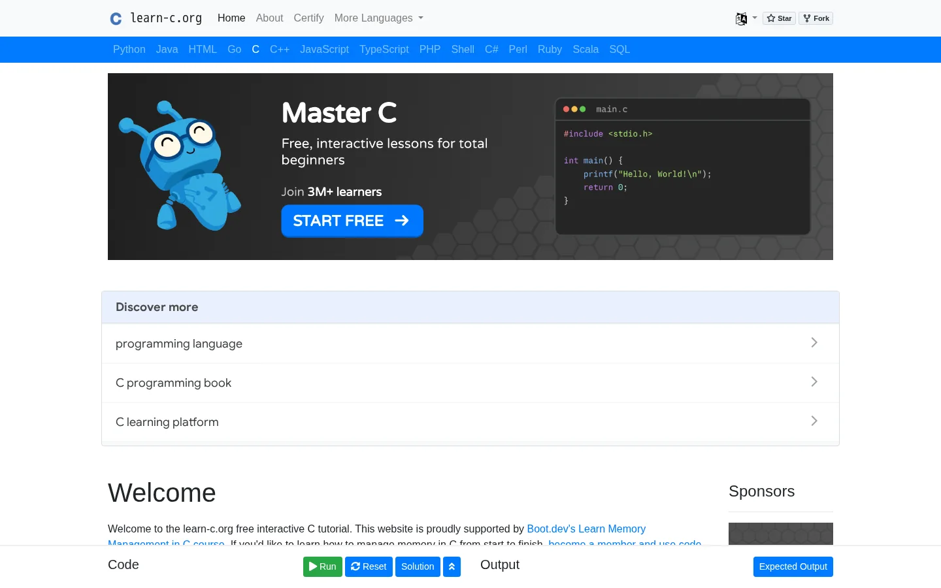Open the C programming book suggestion
The width and height of the screenshot is (941, 588).
point(470,383)
